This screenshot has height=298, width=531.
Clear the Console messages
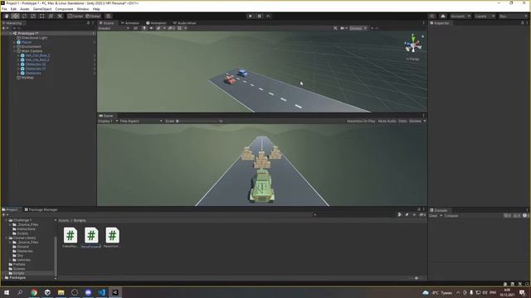tap(433, 215)
